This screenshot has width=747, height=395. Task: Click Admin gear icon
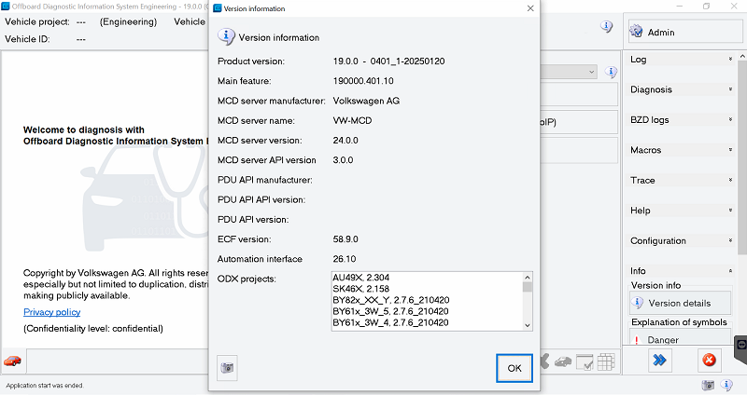click(636, 32)
